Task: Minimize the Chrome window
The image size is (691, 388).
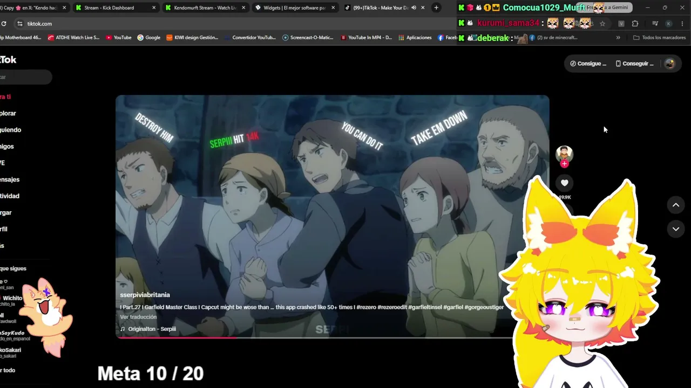Action: coord(647,8)
